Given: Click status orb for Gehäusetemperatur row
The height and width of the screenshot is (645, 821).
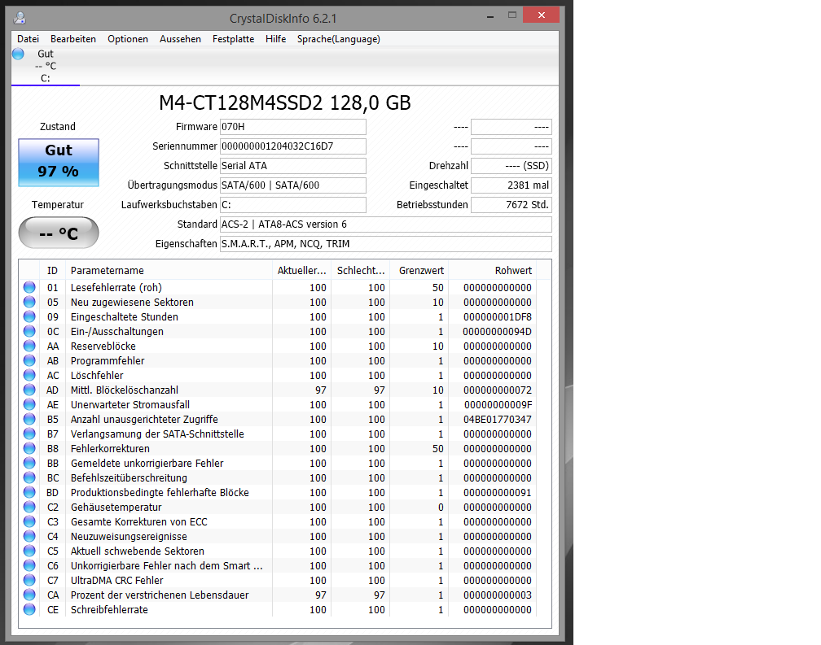Looking at the screenshot, I should (x=29, y=507).
